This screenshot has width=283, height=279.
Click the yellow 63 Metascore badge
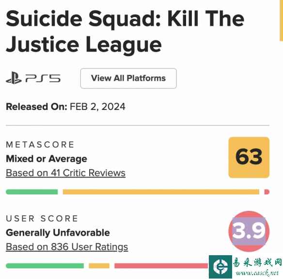coord(249,157)
